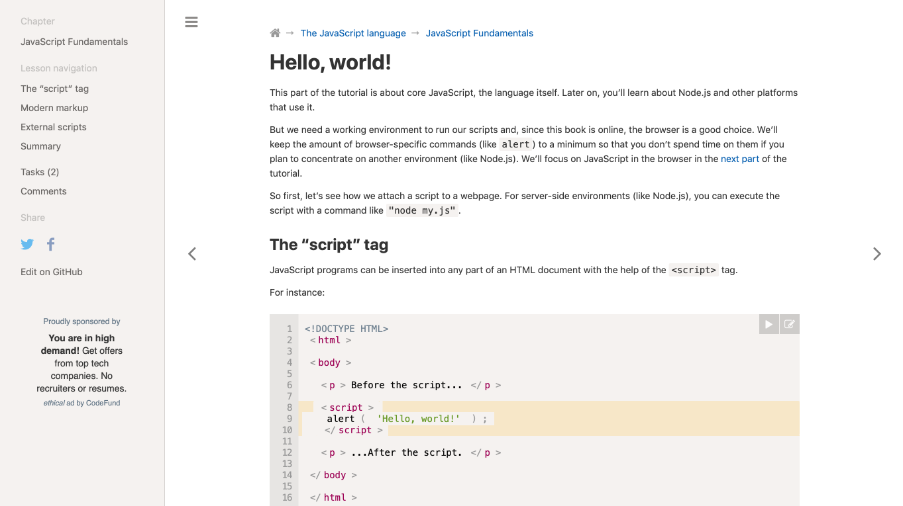Click the '...After the script.' code text
Screen dimensions: 903x506
click(407, 452)
